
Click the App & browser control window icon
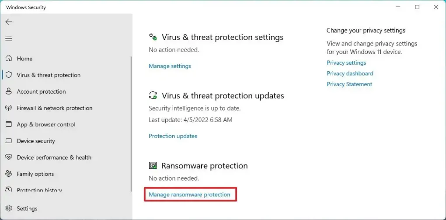9,124
